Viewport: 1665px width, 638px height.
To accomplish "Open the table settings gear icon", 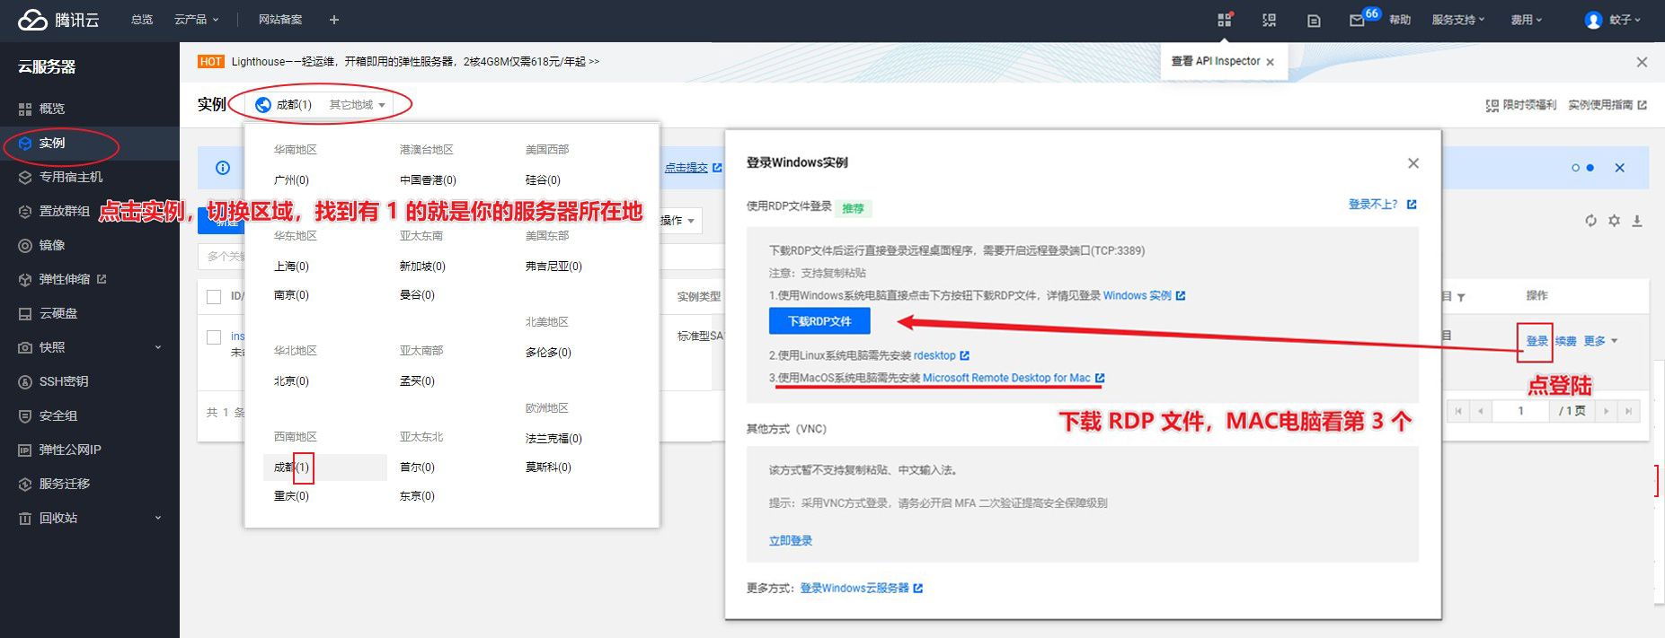I will (x=1614, y=221).
